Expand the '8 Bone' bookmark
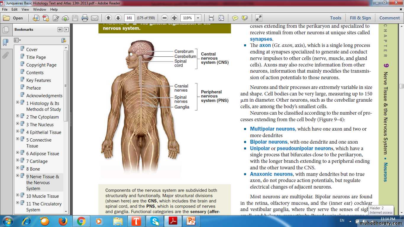The width and height of the screenshot is (404, 227). click(17, 168)
